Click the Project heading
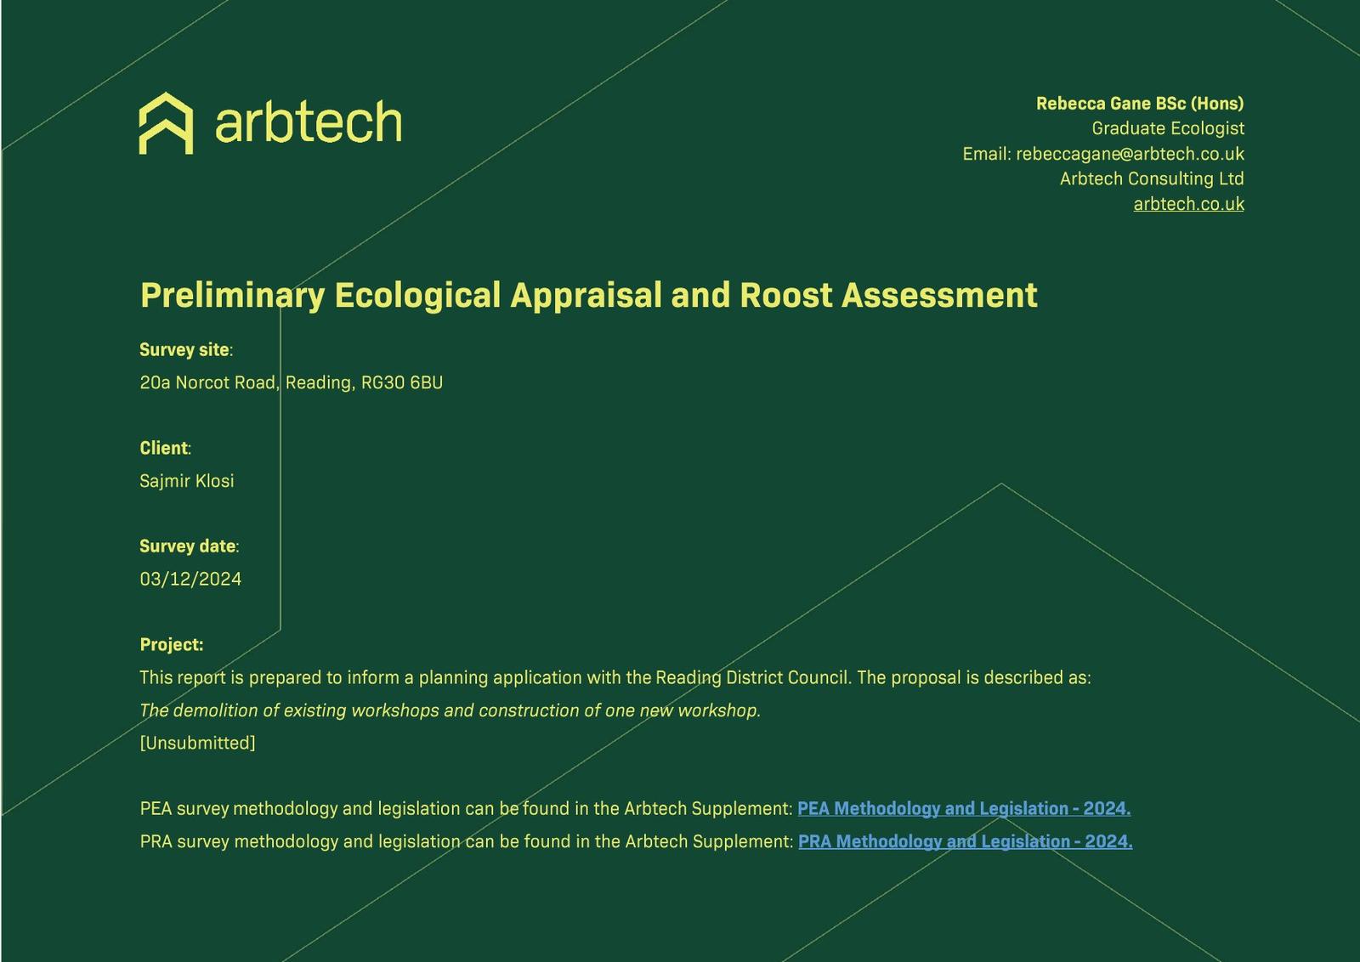The height and width of the screenshot is (962, 1360). [171, 645]
